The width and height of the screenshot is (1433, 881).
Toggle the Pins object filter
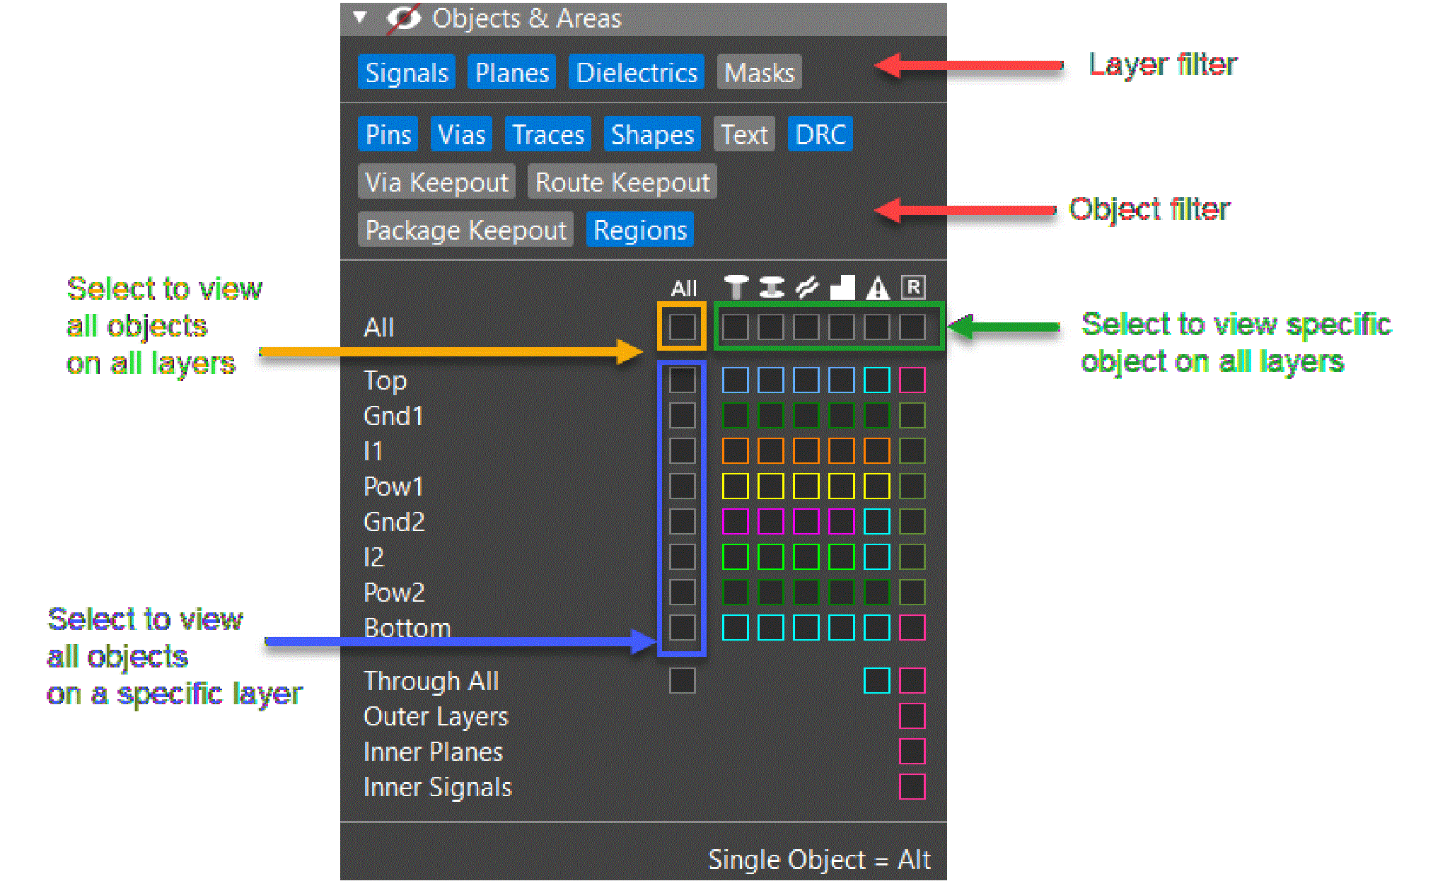click(388, 134)
